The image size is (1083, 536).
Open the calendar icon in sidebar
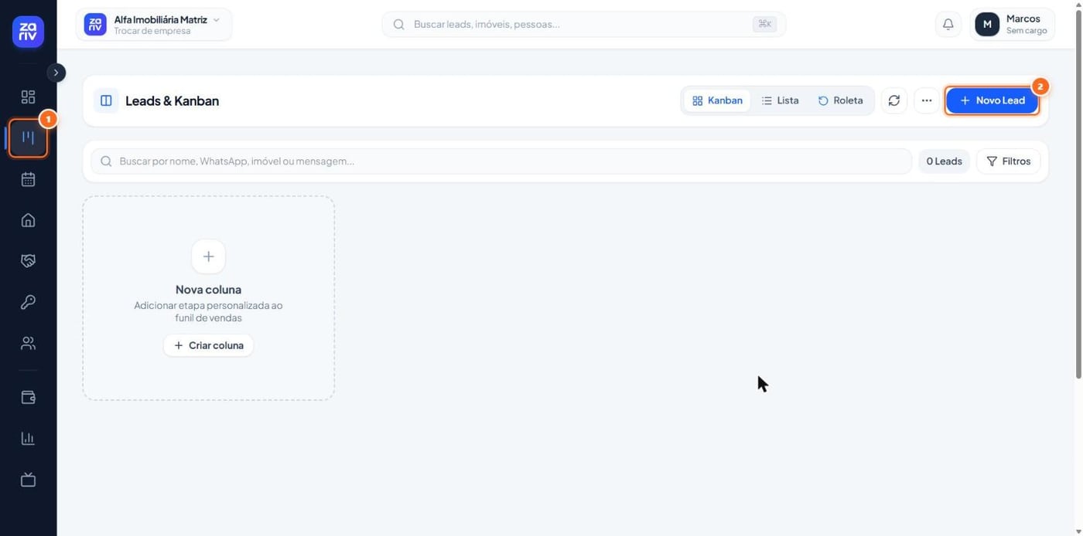[x=28, y=179]
